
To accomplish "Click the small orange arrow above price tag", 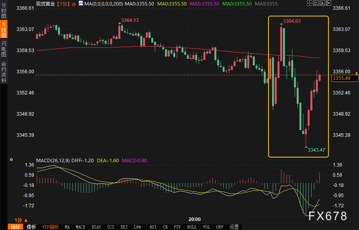I will tap(357, 73).
